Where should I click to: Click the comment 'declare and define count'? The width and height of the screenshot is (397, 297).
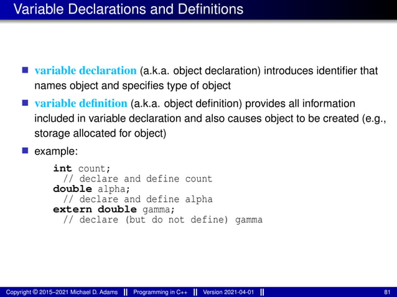click(138, 179)
